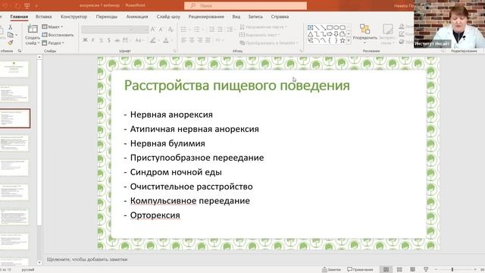Toggle italic К formatting
The width and height of the screenshot is (485, 273).
pos(93,40)
